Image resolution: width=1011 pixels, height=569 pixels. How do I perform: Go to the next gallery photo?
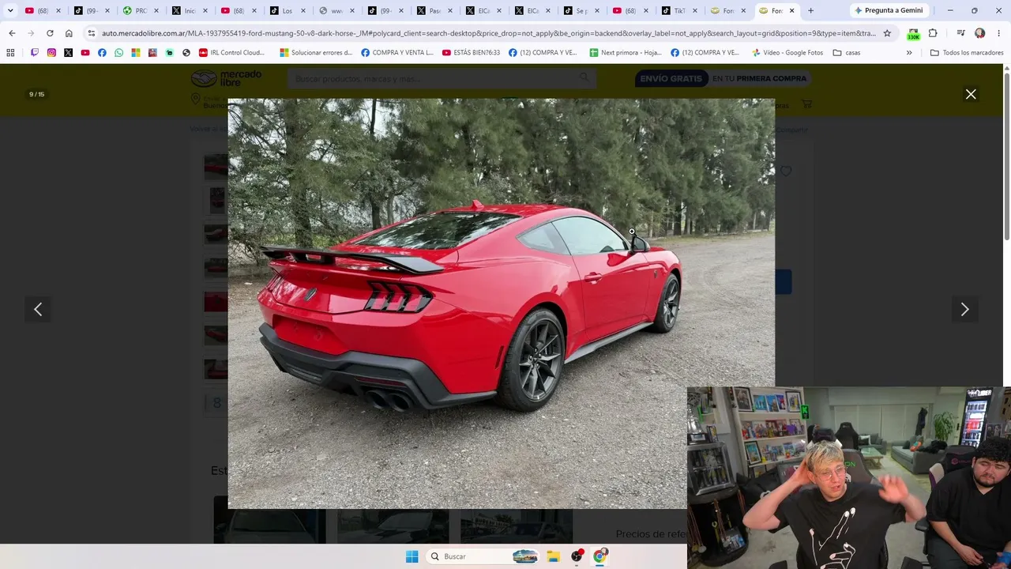click(964, 309)
